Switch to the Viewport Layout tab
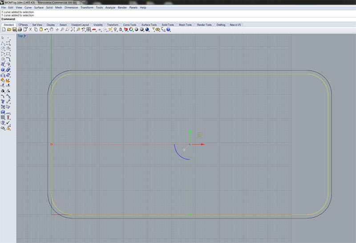Viewport: 356px width, 243px height. tap(80, 25)
